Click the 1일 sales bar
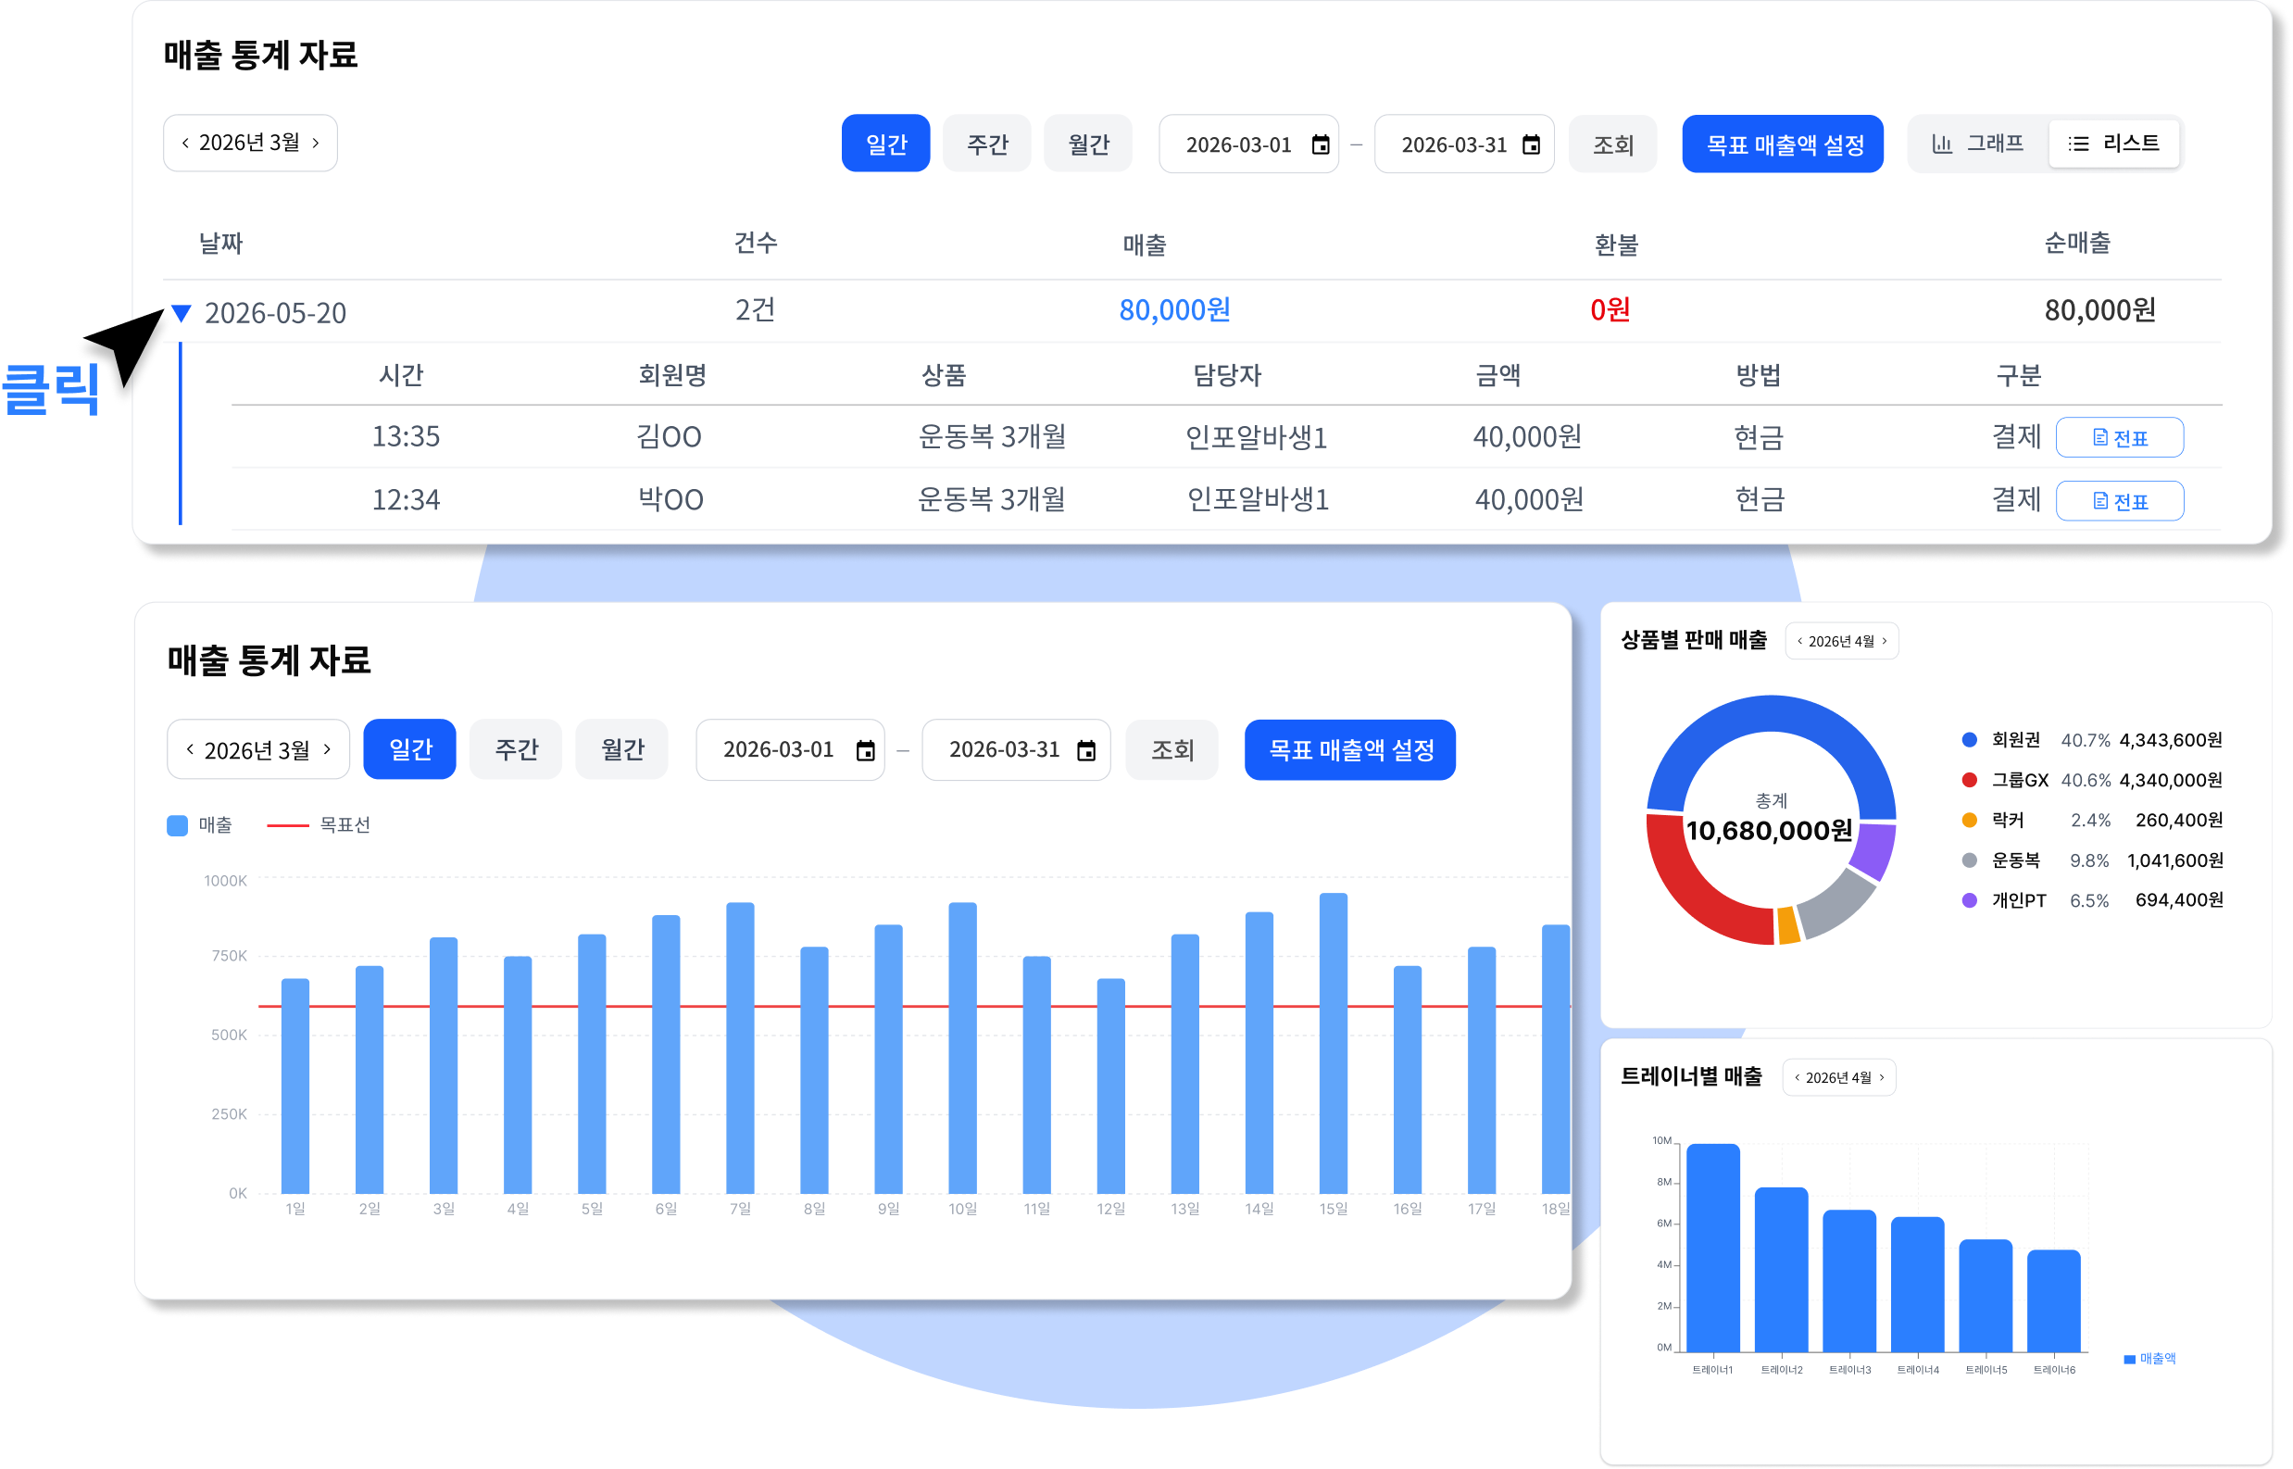The width and height of the screenshot is (2293, 1469). coord(295,1086)
